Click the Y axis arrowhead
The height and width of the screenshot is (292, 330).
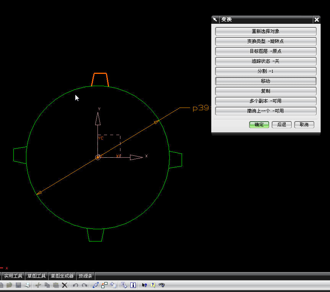[98, 119]
